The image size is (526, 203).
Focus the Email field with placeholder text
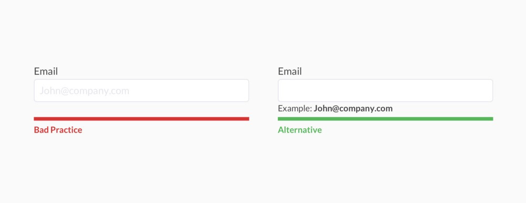tap(141, 90)
